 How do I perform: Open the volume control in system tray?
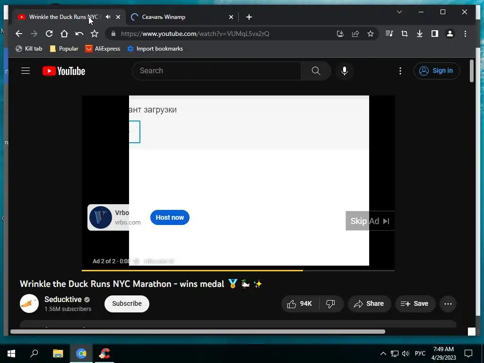point(406,354)
